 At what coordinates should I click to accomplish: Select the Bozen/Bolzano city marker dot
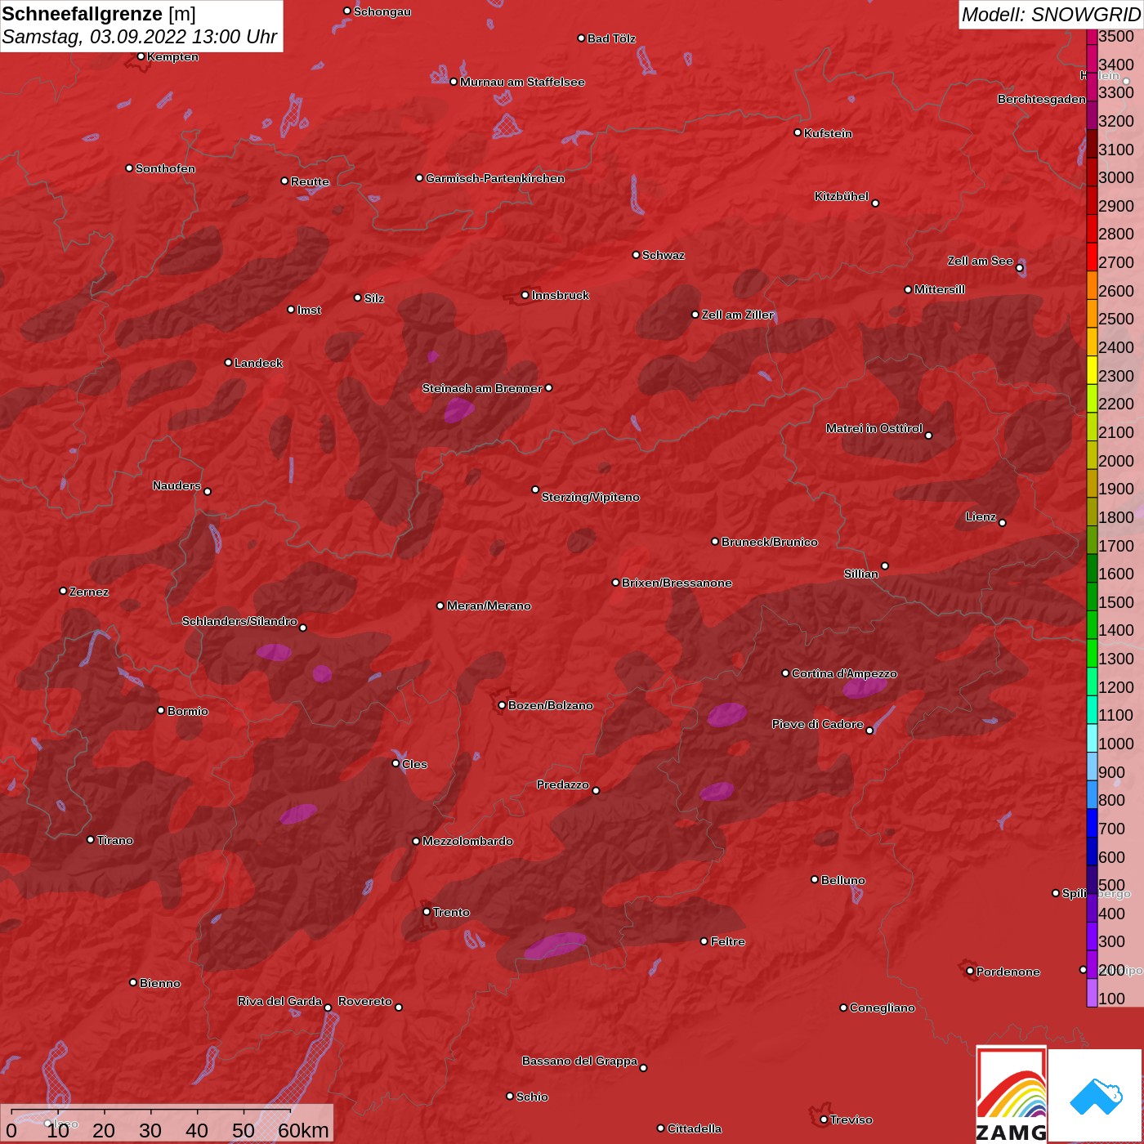pos(502,705)
